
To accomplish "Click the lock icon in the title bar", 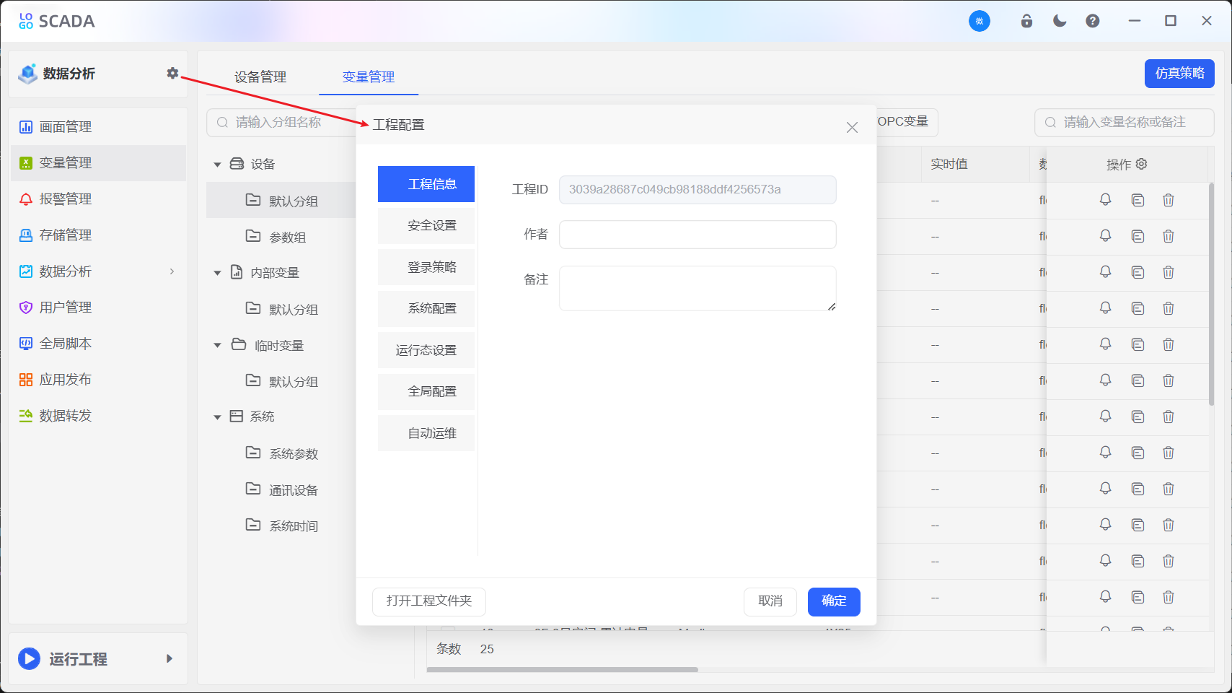I will tap(1026, 21).
